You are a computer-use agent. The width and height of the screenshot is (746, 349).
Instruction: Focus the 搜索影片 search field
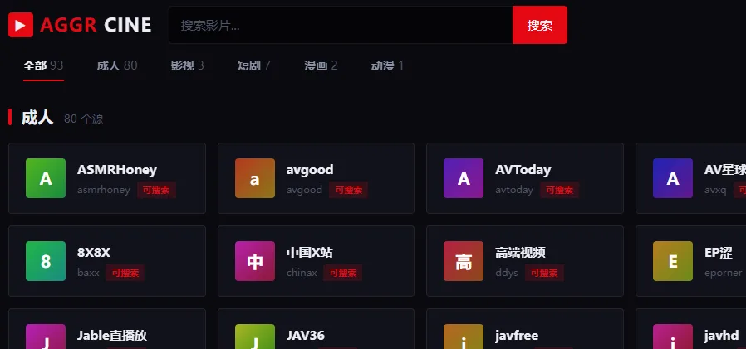[x=341, y=25]
